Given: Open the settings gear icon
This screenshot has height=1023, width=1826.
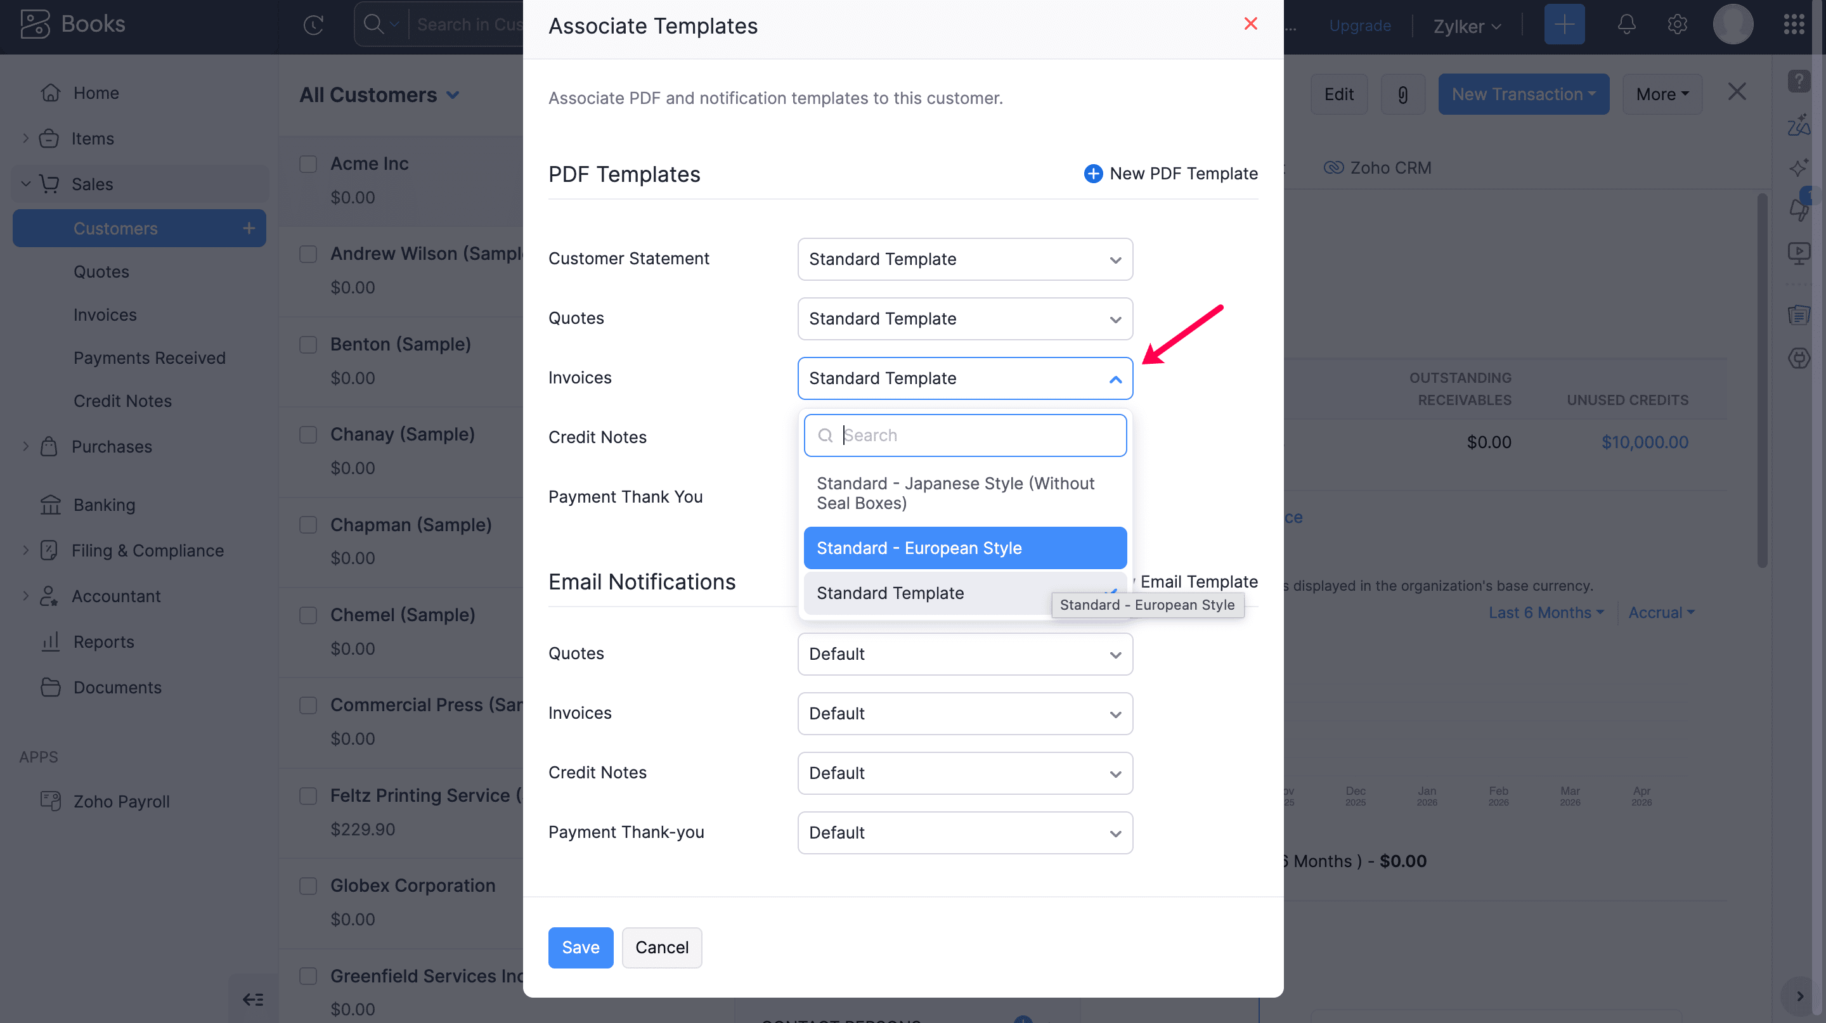Looking at the screenshot, I should 1677,25.
